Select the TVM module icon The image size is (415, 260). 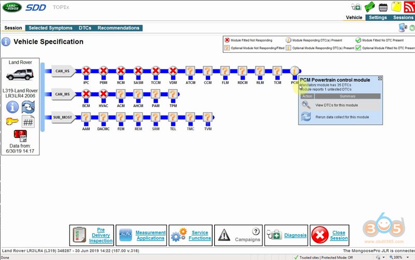tap(208, 117)
